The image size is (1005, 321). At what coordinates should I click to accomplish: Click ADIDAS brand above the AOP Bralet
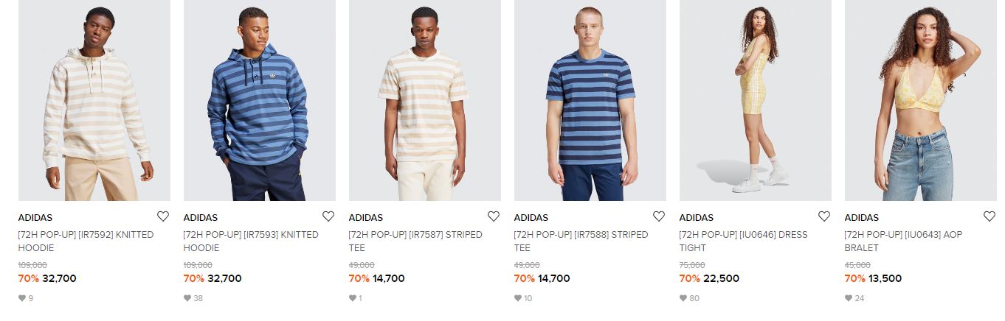(862, 218)
